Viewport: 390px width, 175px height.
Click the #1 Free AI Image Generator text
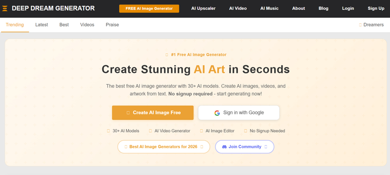point(199,55)
